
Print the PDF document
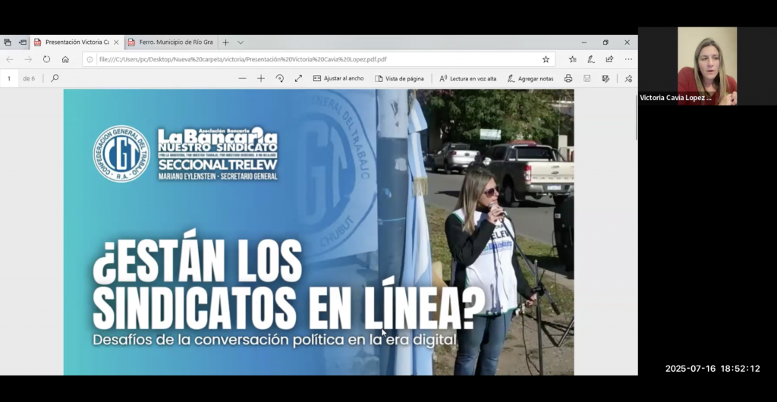(x=568, y=78)
